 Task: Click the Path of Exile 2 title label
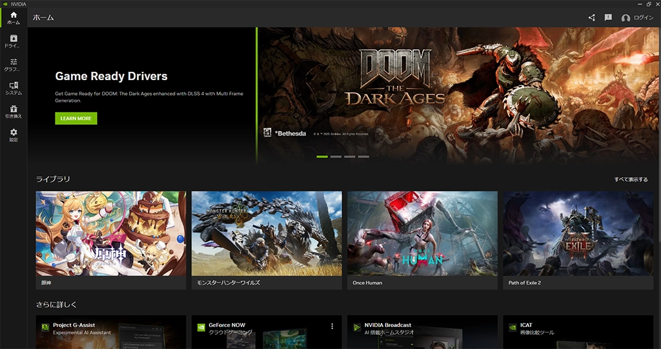(x=524, y=282)
